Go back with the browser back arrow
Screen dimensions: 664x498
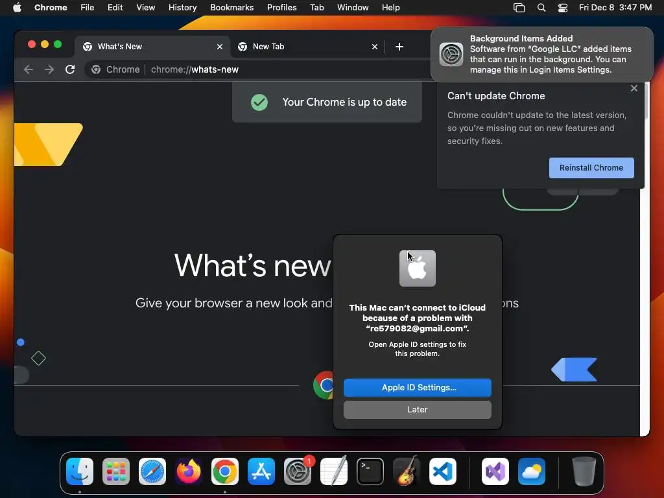click(29, 69)
